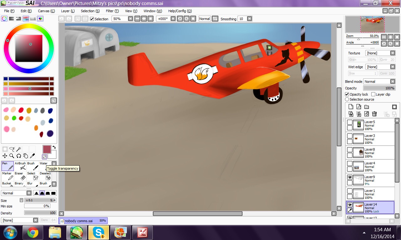Open the Skype taskbar icon
Viewport: 401px width, 240px height.
tap(99, 232)
